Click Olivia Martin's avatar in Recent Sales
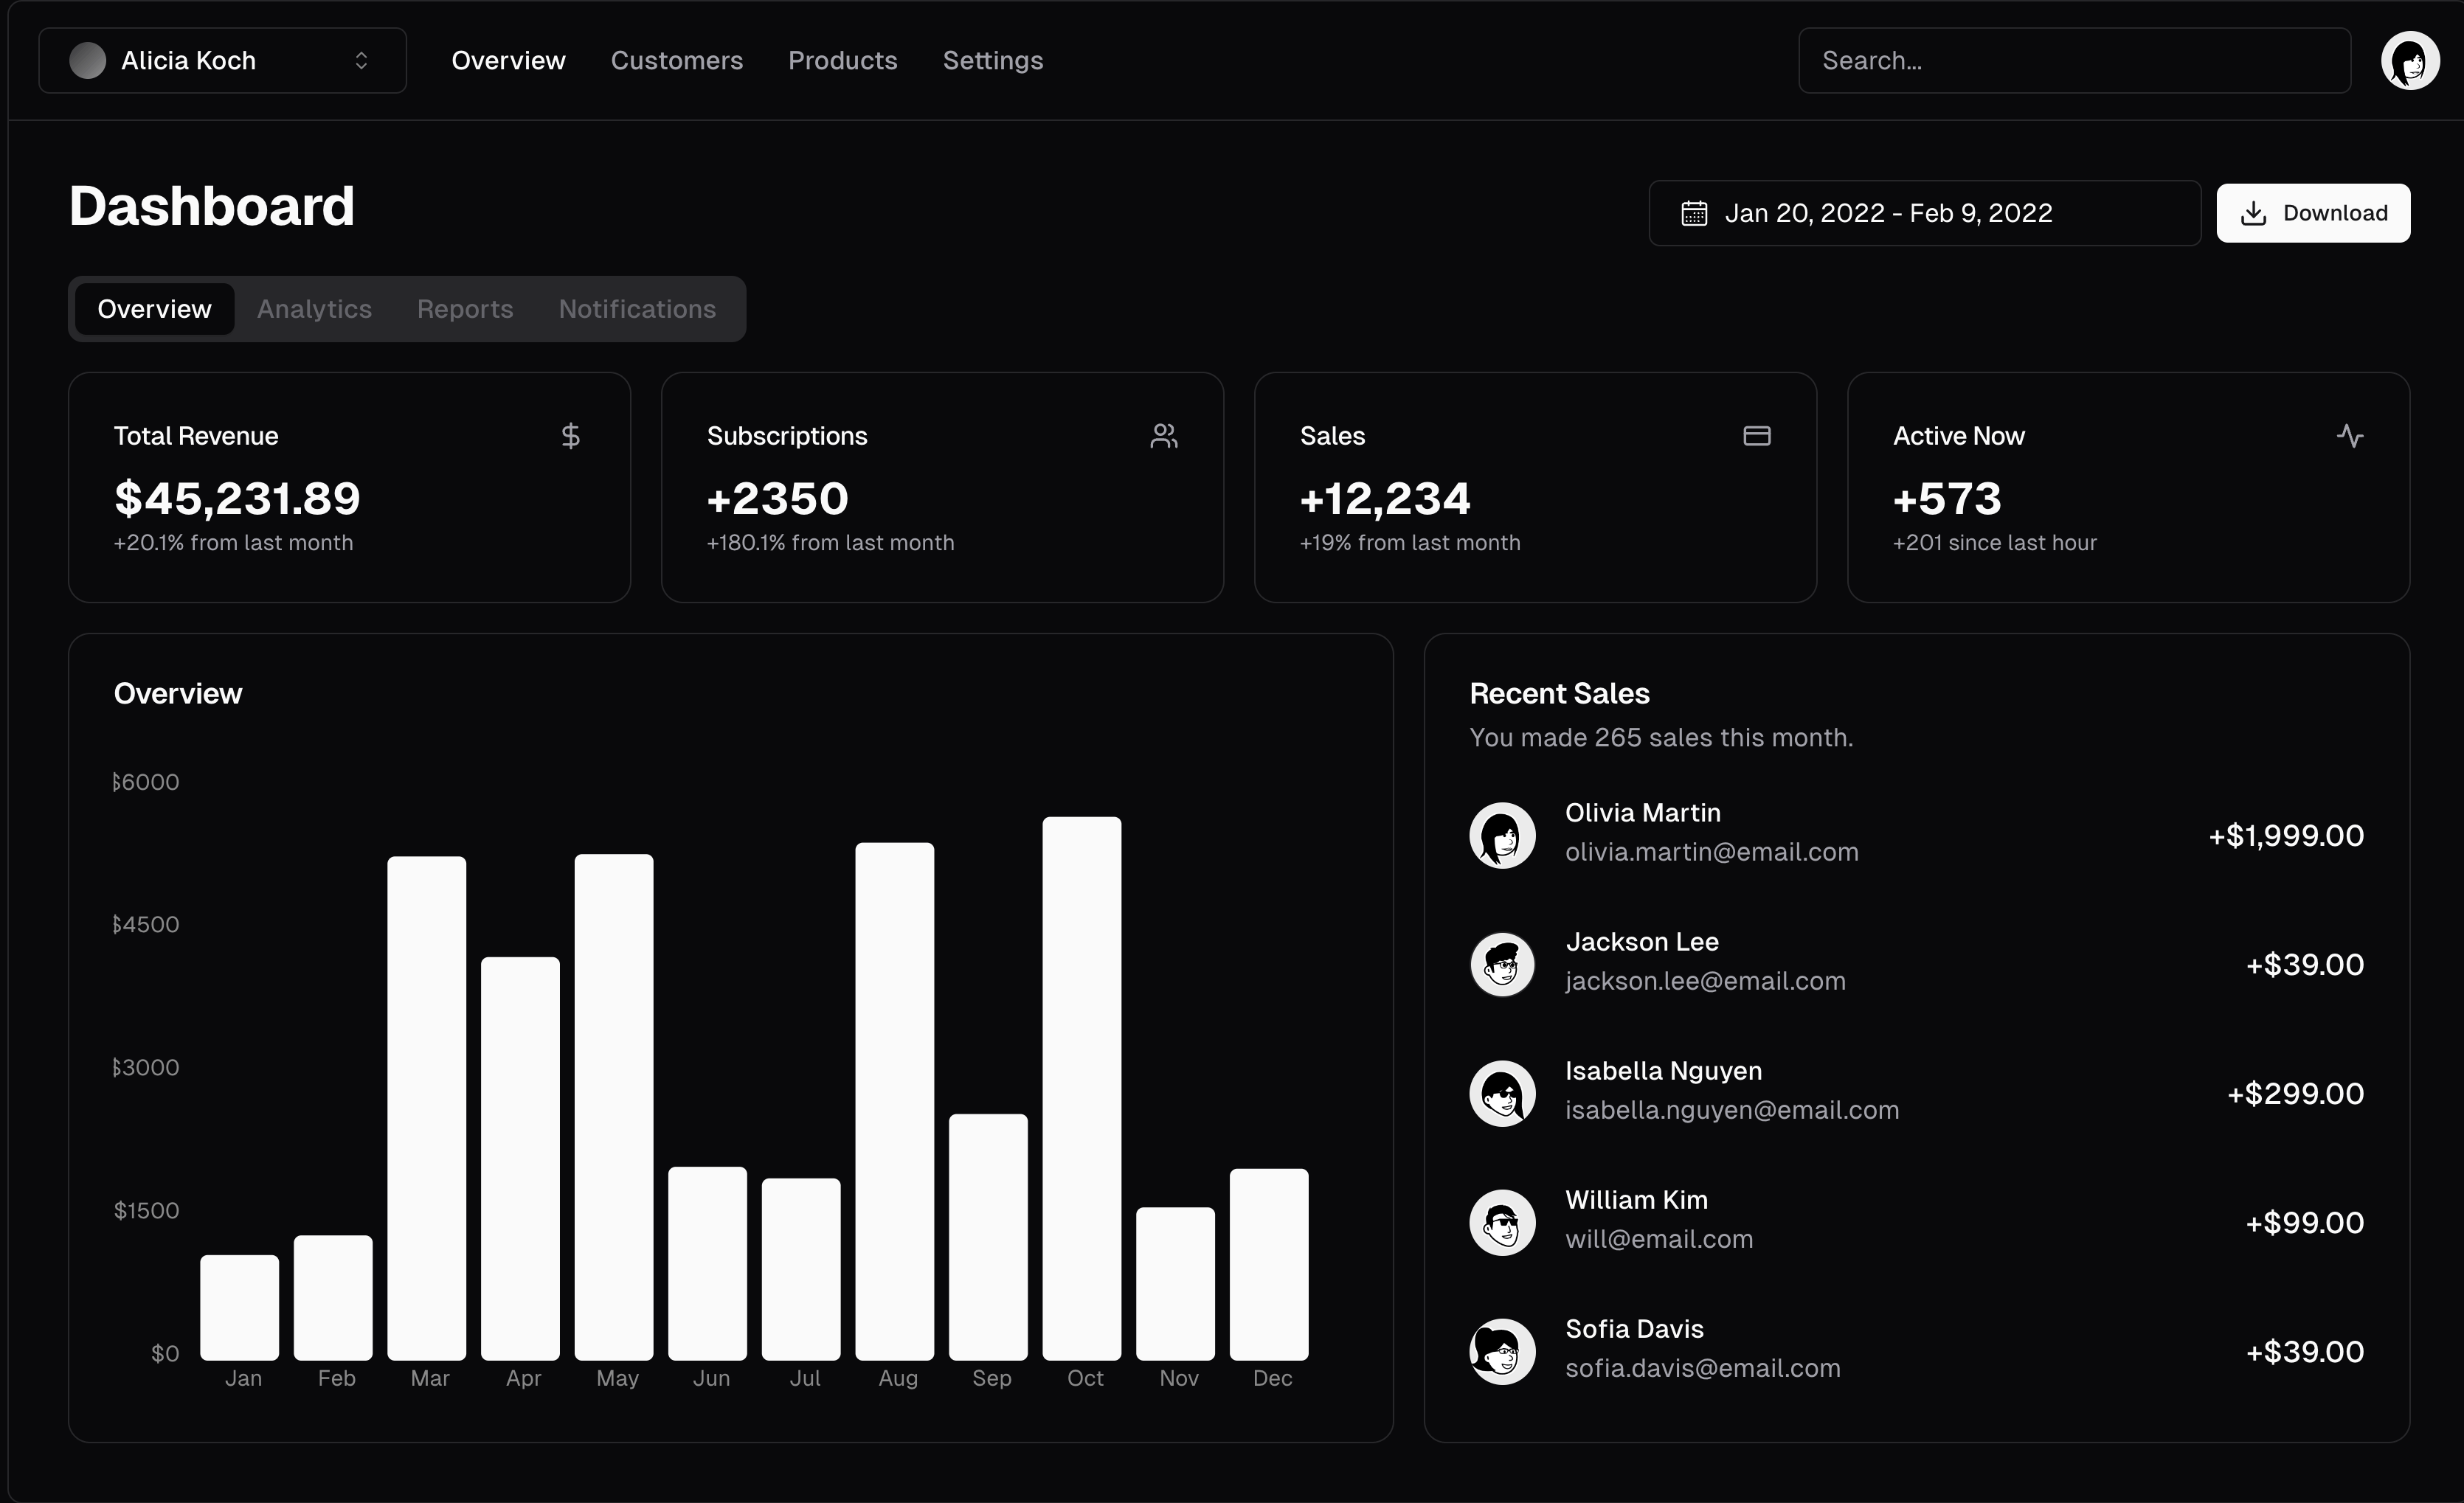 pos(1502,835)
